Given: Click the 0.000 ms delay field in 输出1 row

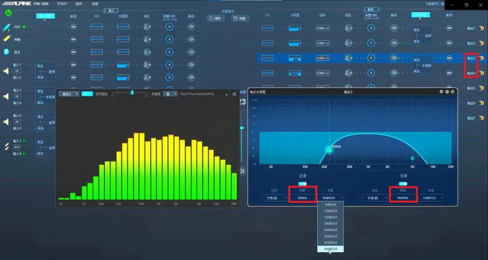Looking at the screenshot, I should click(x=322, y=28).
